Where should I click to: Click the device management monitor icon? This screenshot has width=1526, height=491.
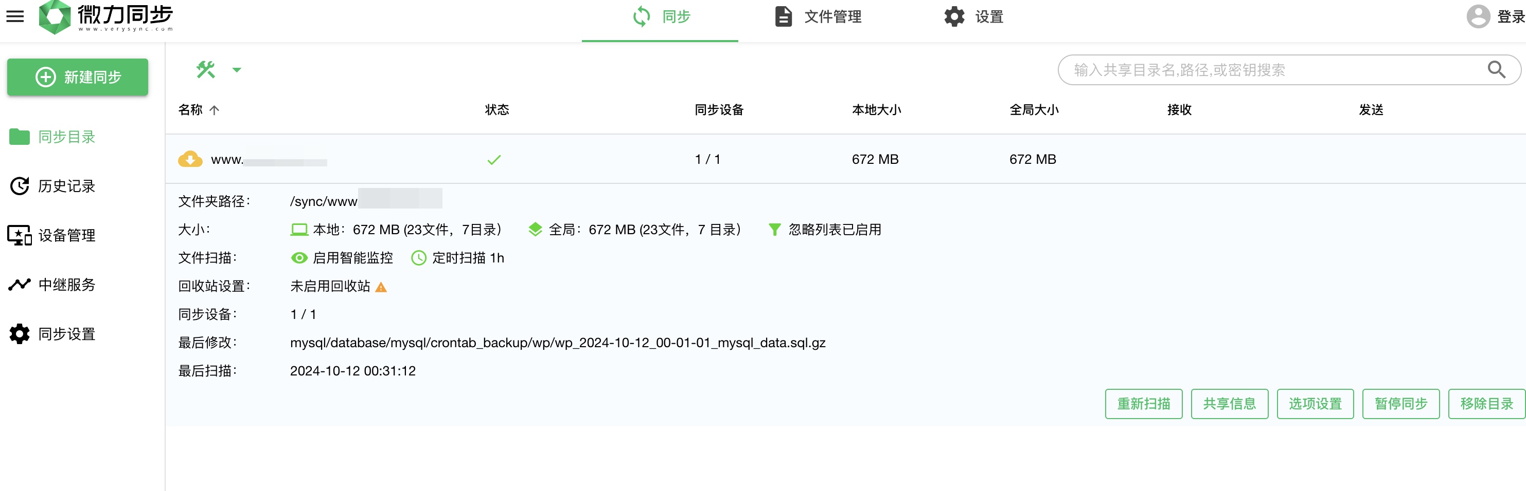tap(20, 235)
